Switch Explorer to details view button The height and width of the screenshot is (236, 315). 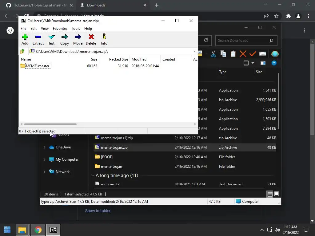click(270, 194)
